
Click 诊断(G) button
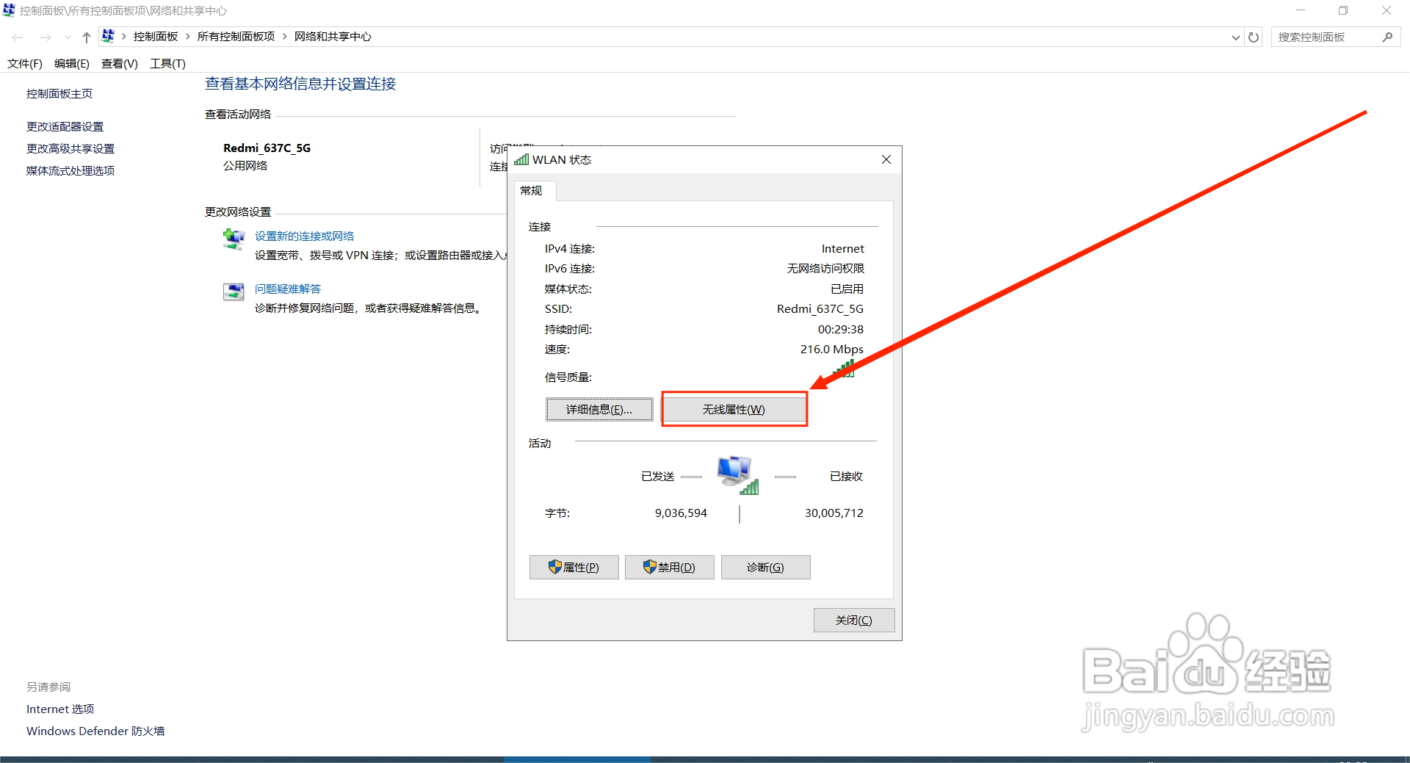(766, 568)
